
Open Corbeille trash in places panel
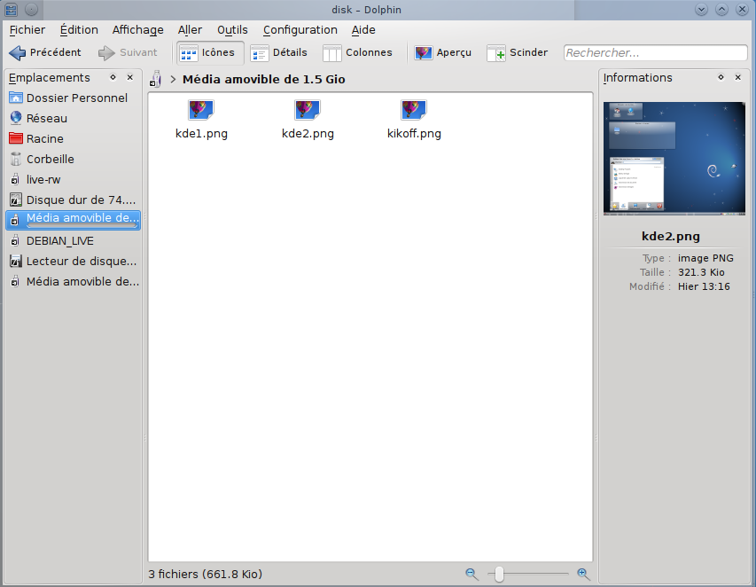[x=50, y=160]
